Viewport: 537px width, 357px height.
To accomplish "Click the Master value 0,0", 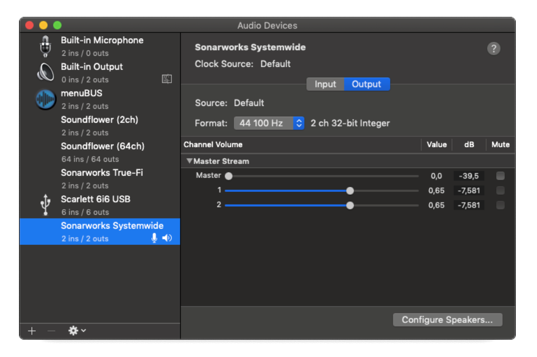I will tap(437, 176).
